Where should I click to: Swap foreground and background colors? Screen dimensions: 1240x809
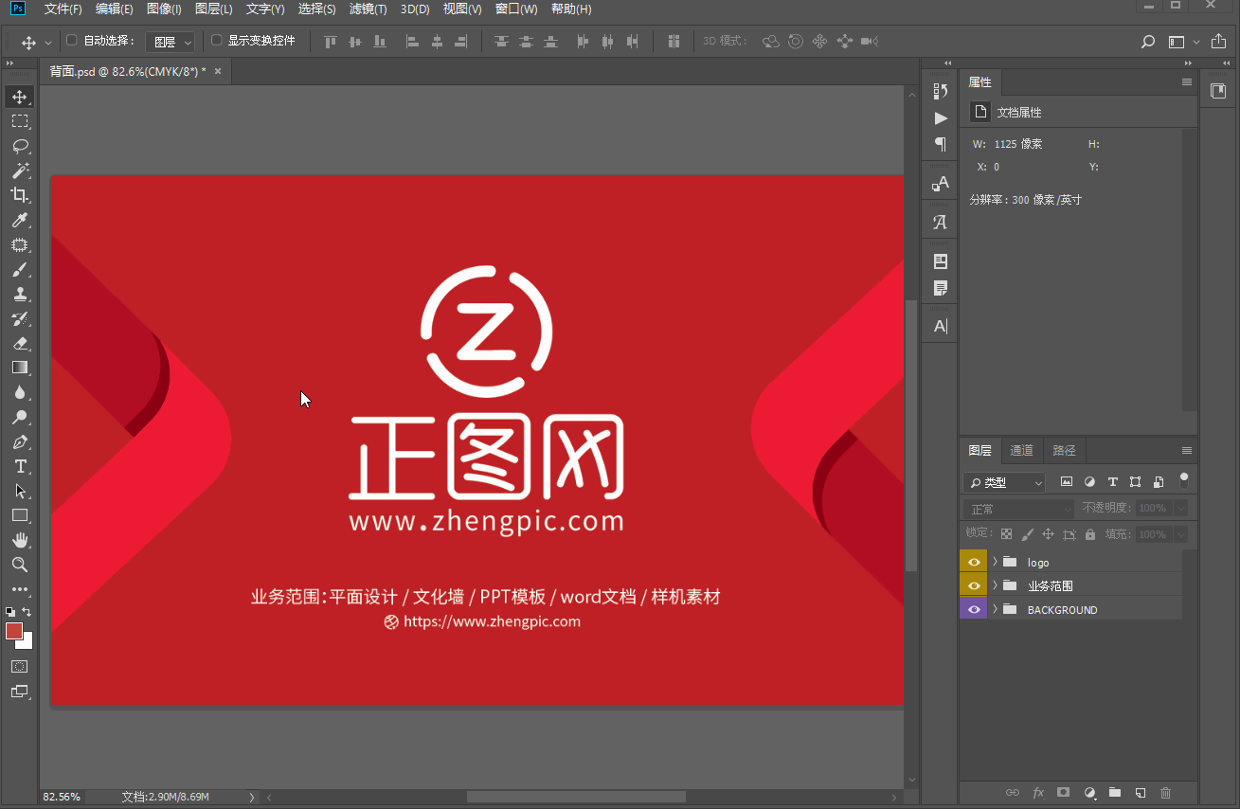click(27, 613)
